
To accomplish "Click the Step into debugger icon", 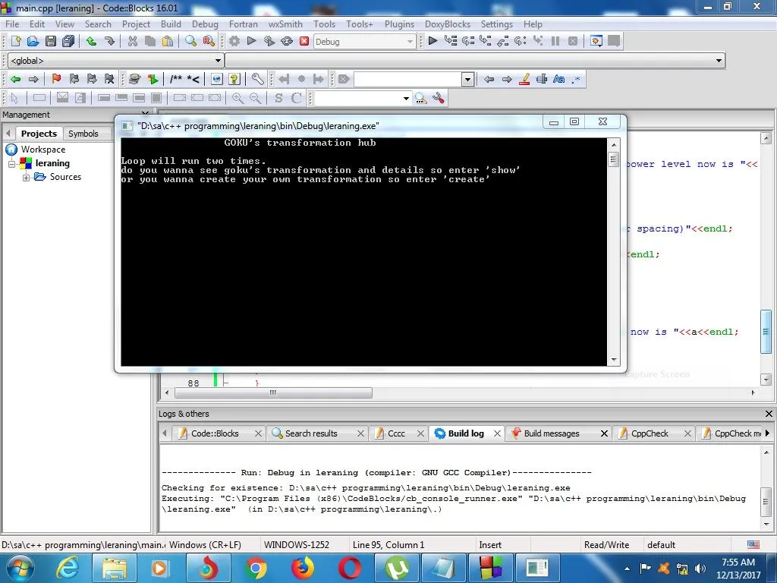I will (485, 41).
